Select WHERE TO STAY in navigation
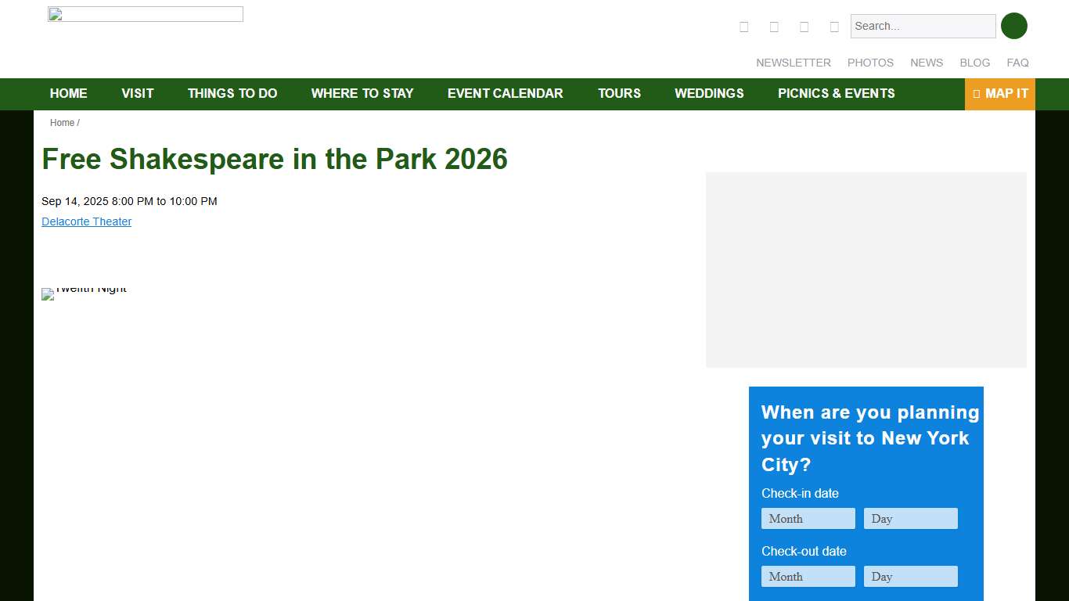 coord(362,94)
